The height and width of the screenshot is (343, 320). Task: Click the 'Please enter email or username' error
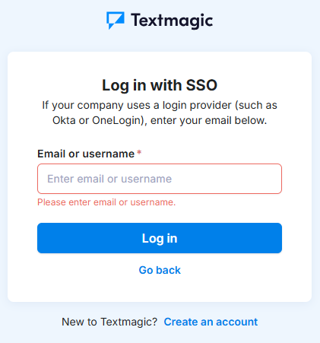pos(106,202)
